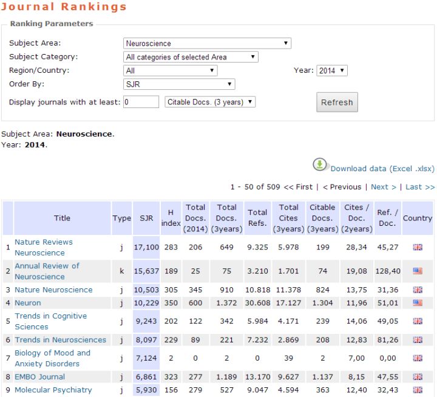Click the type cell 'k' for Annual Review
The width and height of the screenshot is (437, 397).
122,271
